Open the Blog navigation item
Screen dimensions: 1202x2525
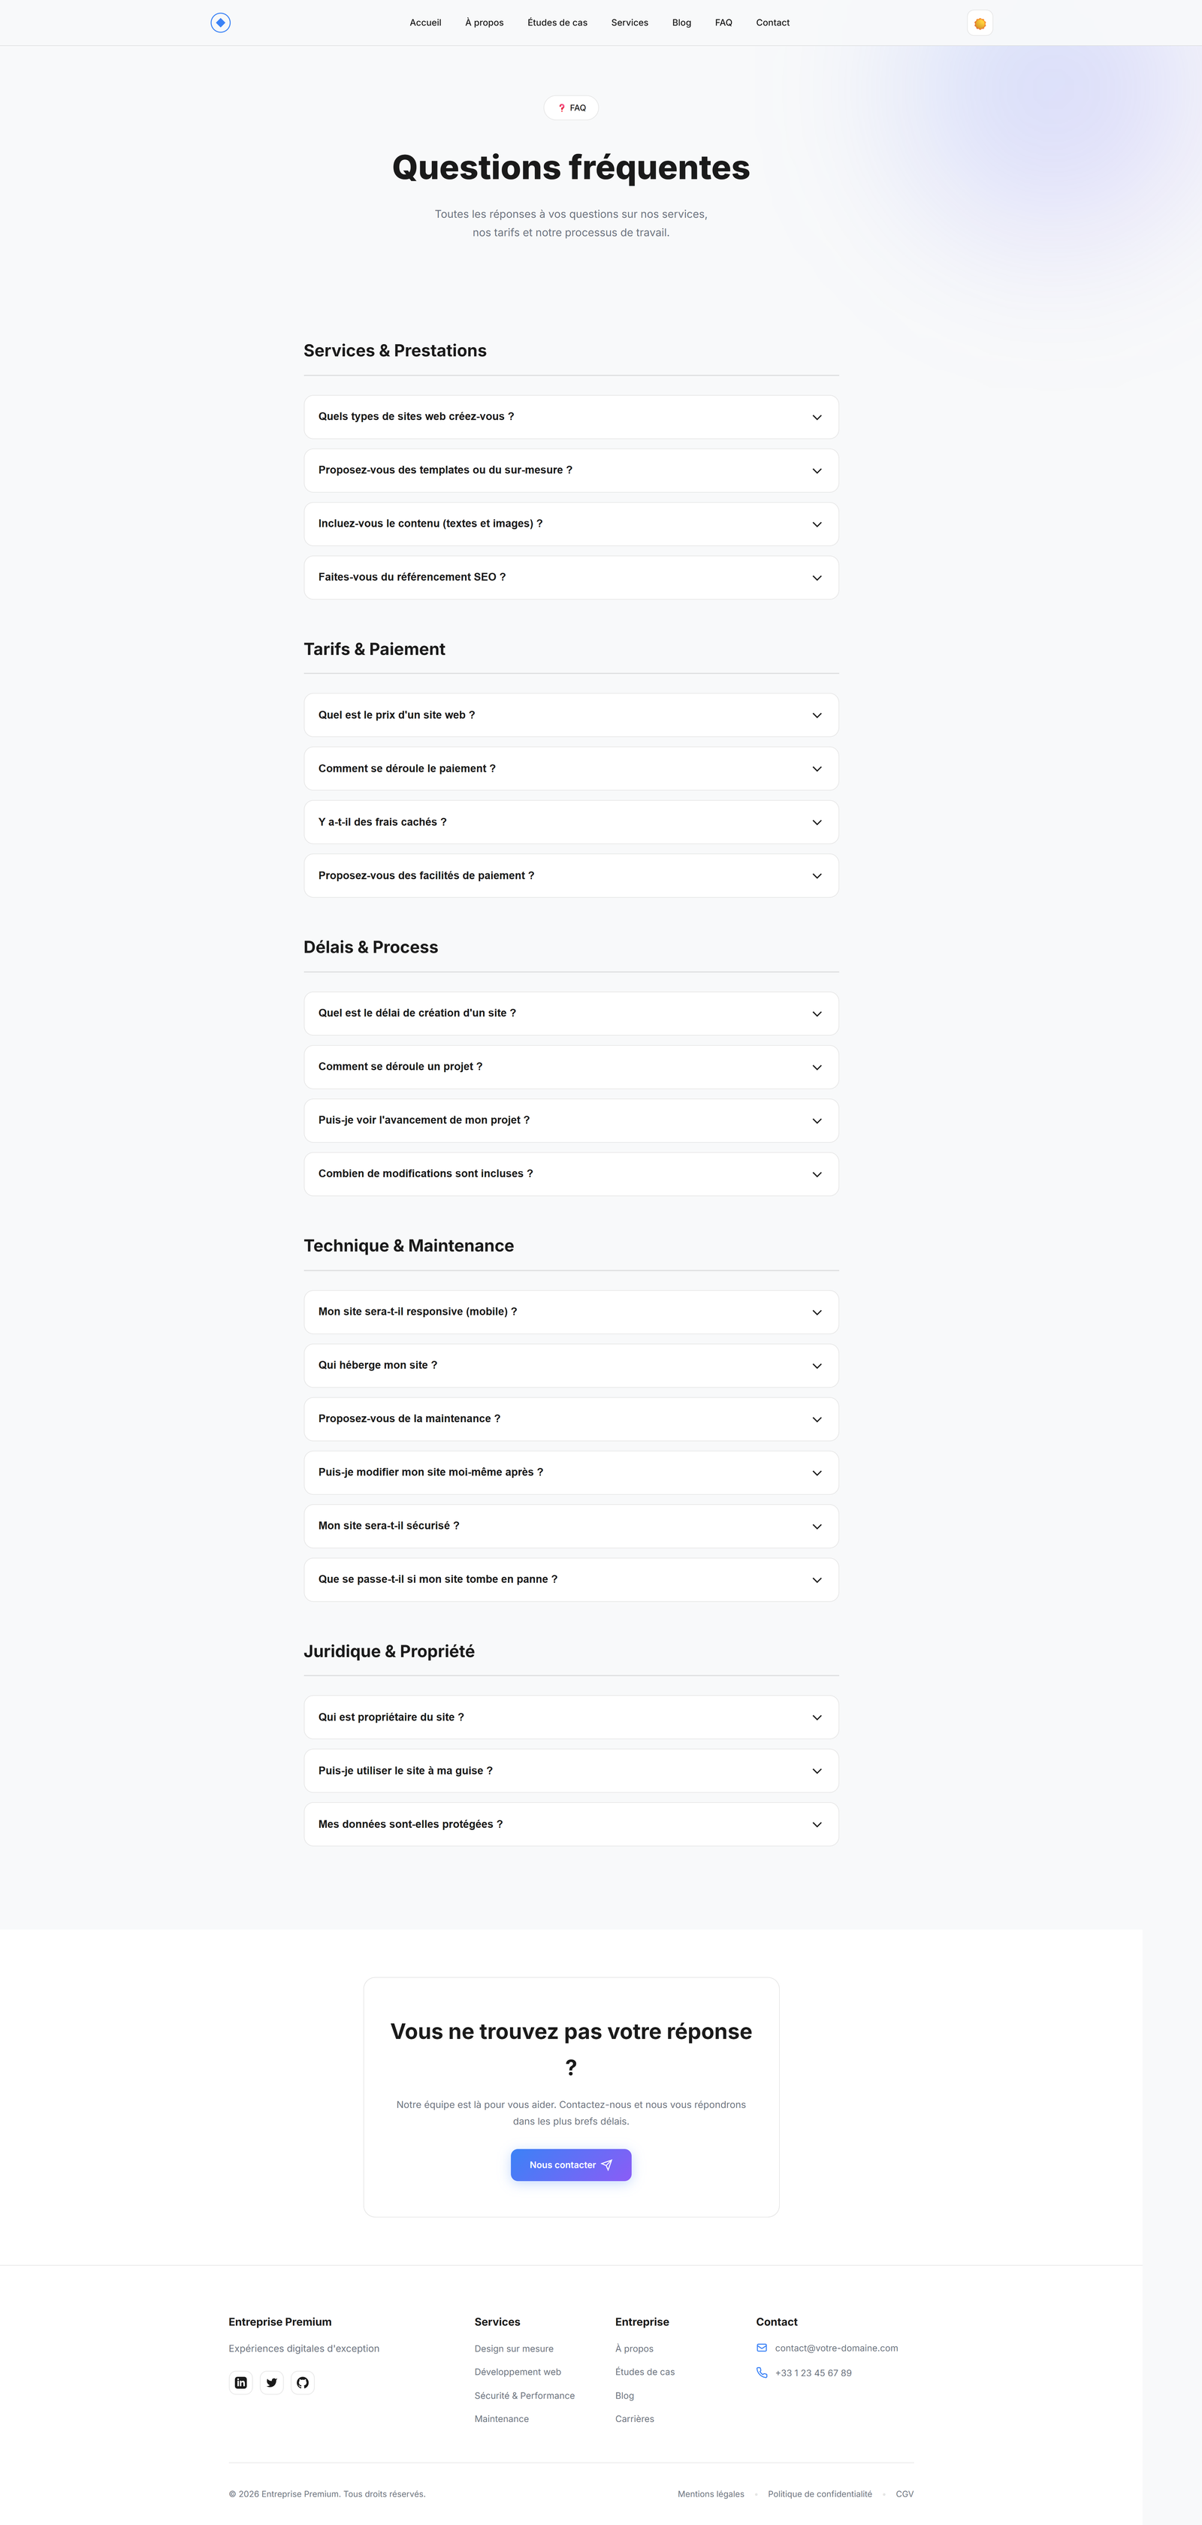coord(681,23)
